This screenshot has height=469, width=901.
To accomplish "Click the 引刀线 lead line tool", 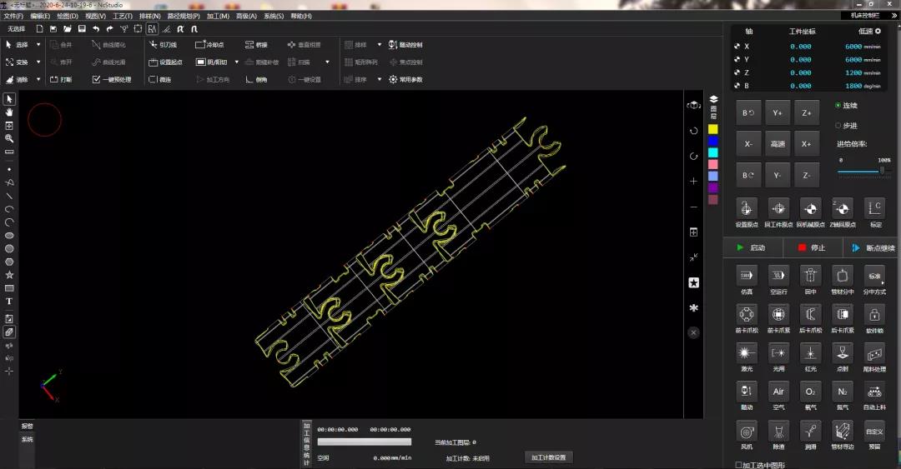I will tap(163, 45).
